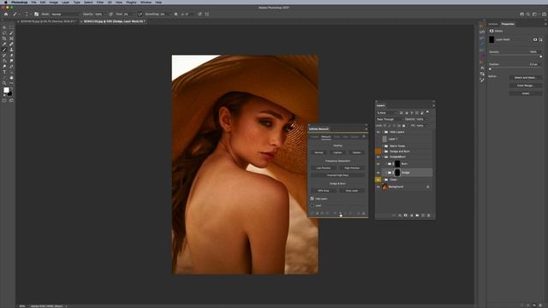
Task: Select the Lasso tool
Action: coord(4,33)
